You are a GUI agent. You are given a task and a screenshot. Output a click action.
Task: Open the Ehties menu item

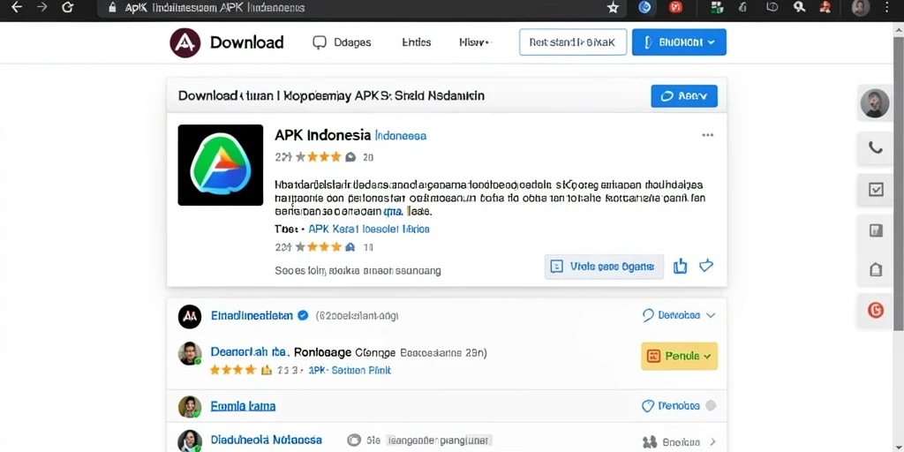coord(417,42)
